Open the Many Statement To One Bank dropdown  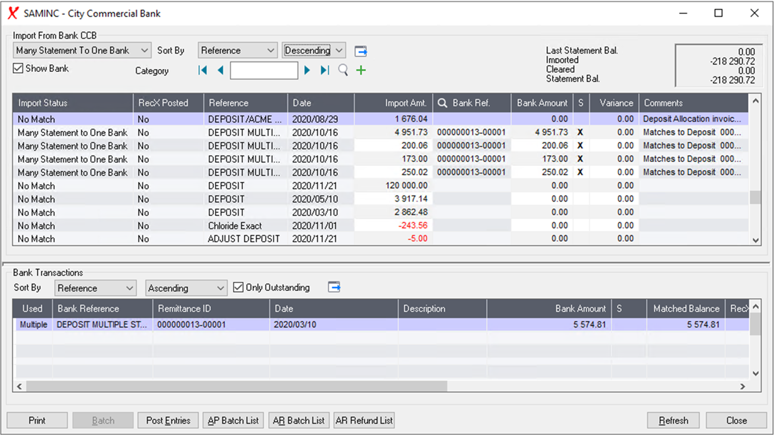click(82, 50)
